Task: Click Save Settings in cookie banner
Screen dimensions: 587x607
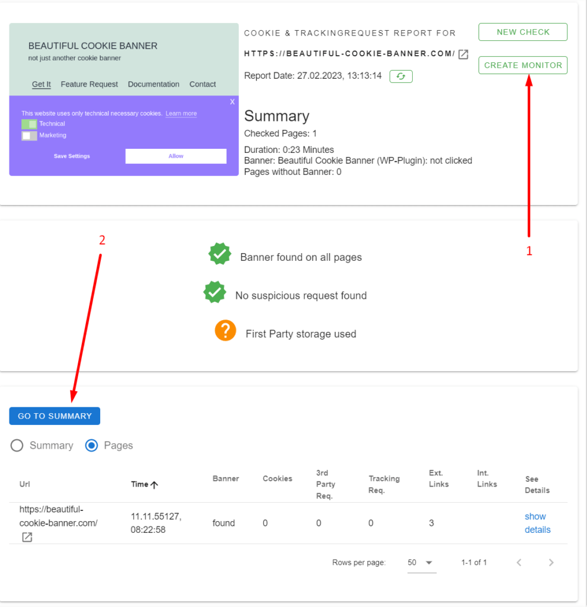Action: (x=72, y=156)
